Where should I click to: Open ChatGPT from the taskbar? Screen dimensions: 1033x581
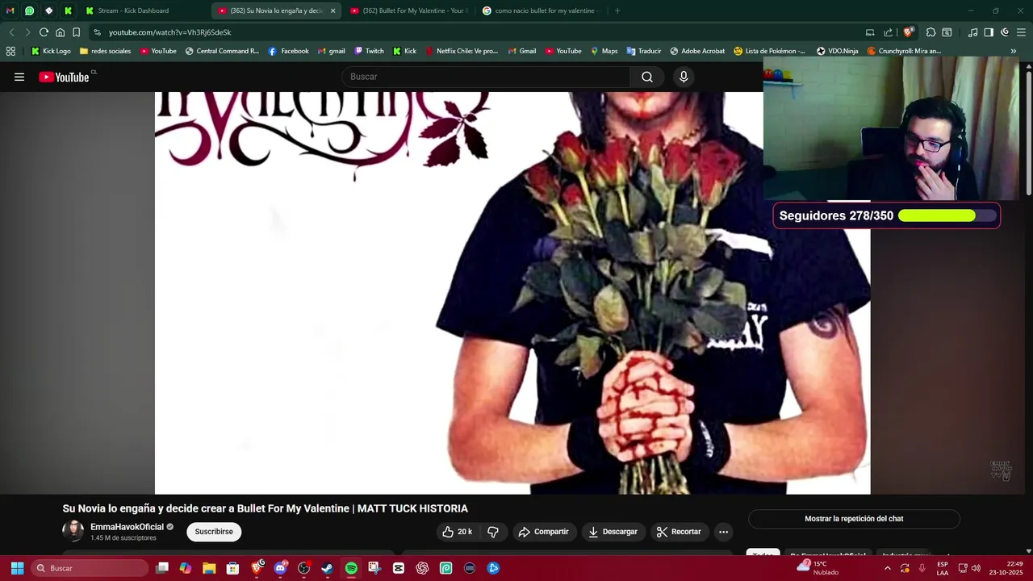pyautogui.click(x=422, y=568)
